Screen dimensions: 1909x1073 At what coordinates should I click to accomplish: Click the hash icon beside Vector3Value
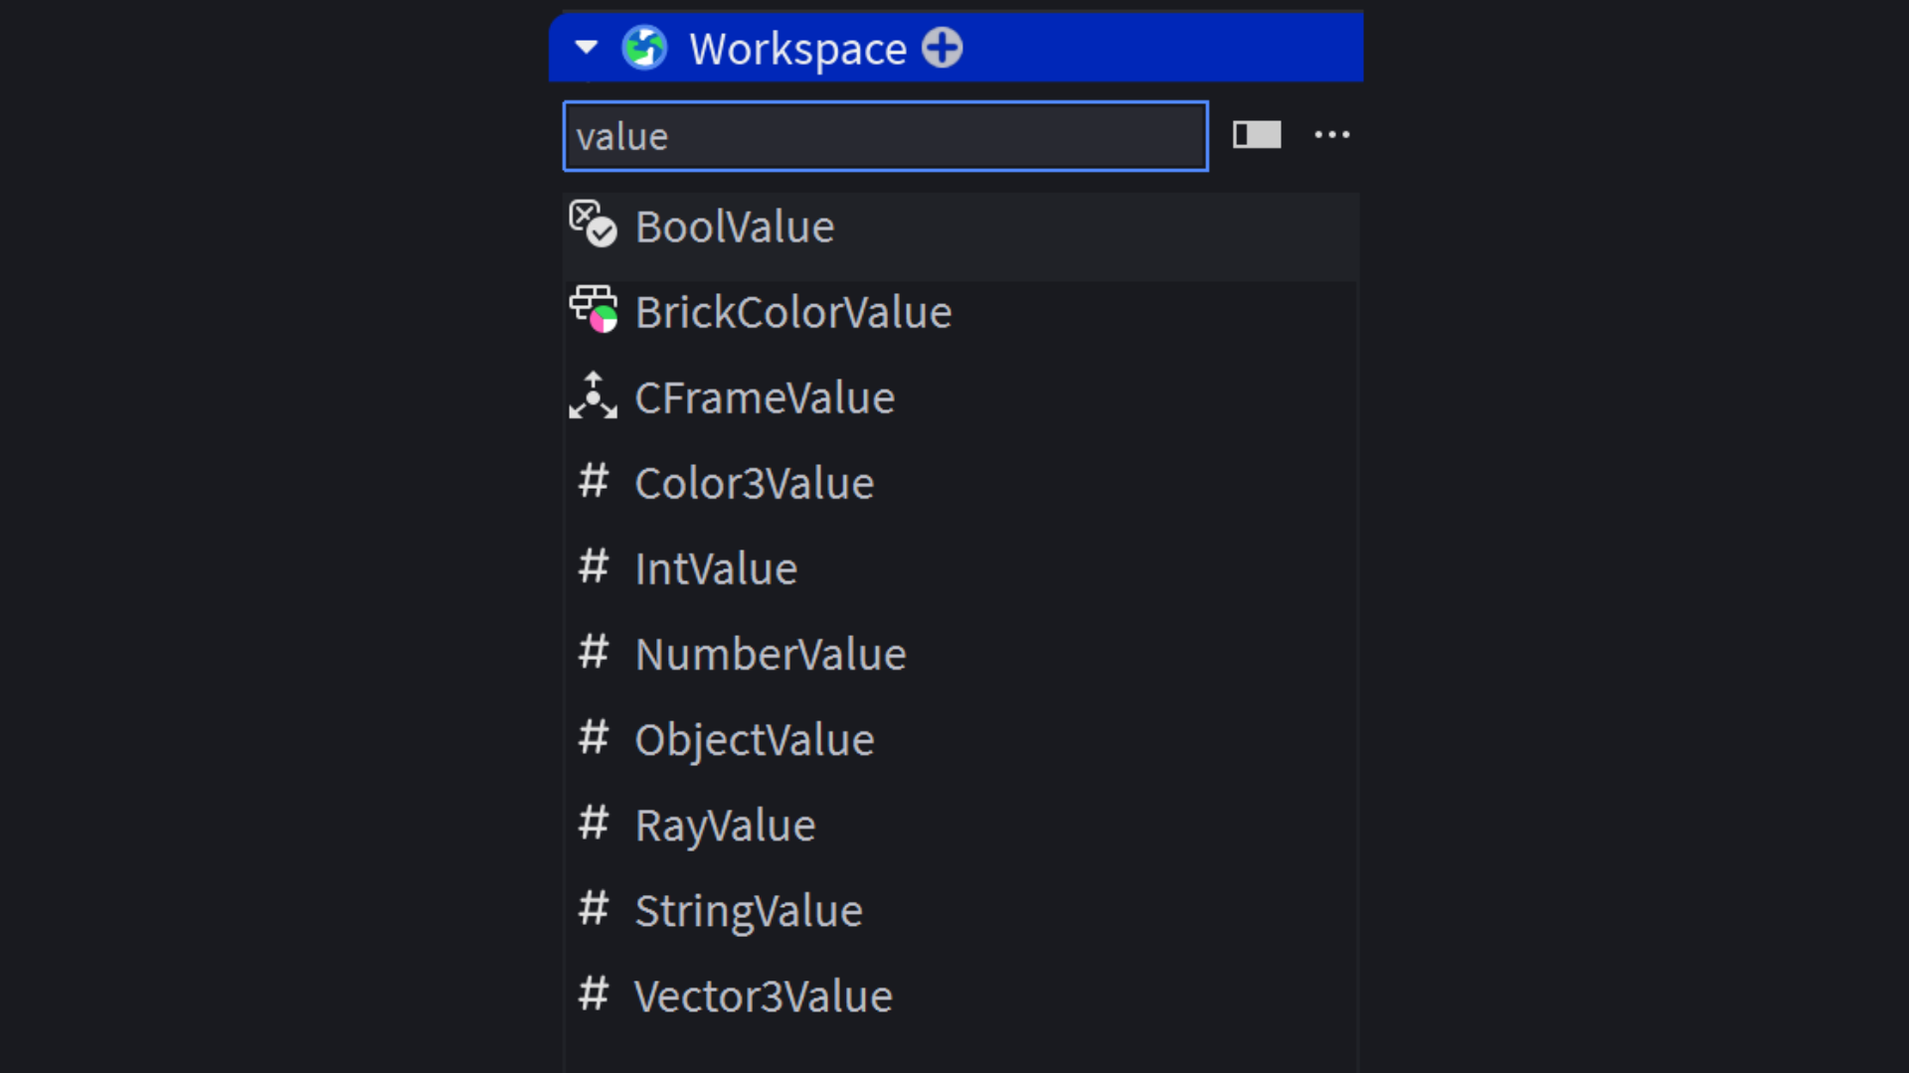(x=594, y=995)
